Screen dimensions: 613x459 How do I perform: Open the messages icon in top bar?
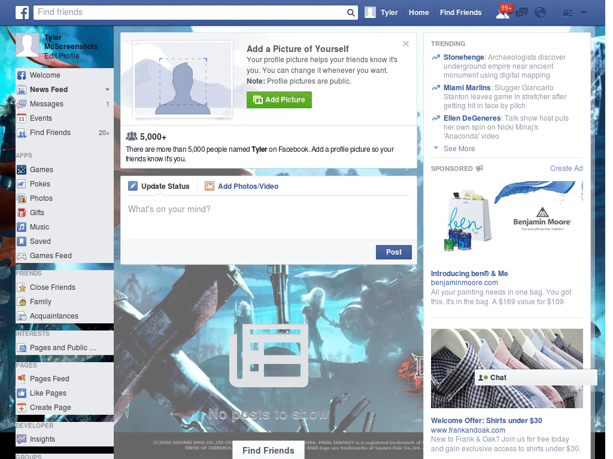pyautogui.click(x=521, y=13)
